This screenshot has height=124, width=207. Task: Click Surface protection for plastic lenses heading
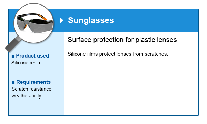pos(122,40)
